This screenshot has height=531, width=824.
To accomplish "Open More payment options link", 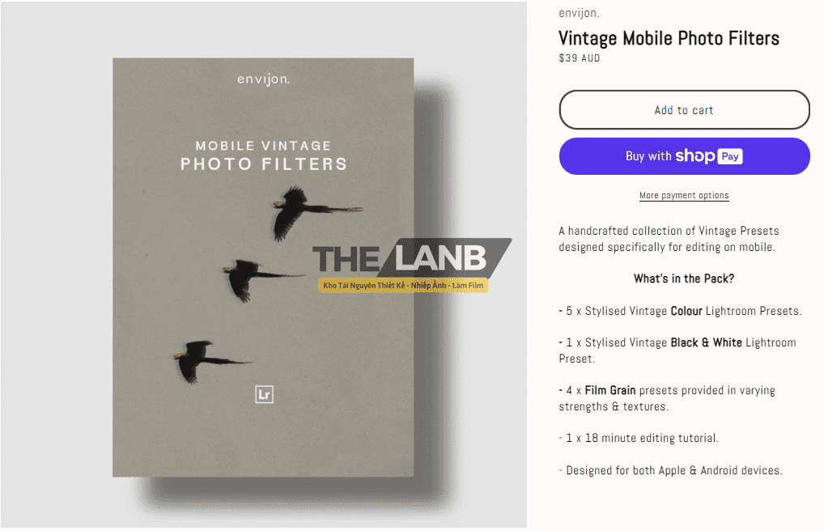I will click(684, 196).
